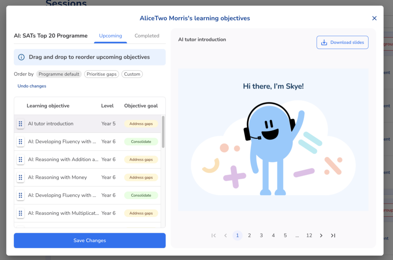
Task: Select Programme default ordering
Action: (x=59, y=74)
